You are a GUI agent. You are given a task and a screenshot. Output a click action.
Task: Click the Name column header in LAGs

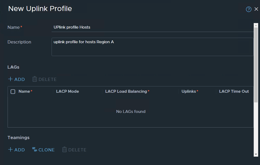click(x=24, y=91)
